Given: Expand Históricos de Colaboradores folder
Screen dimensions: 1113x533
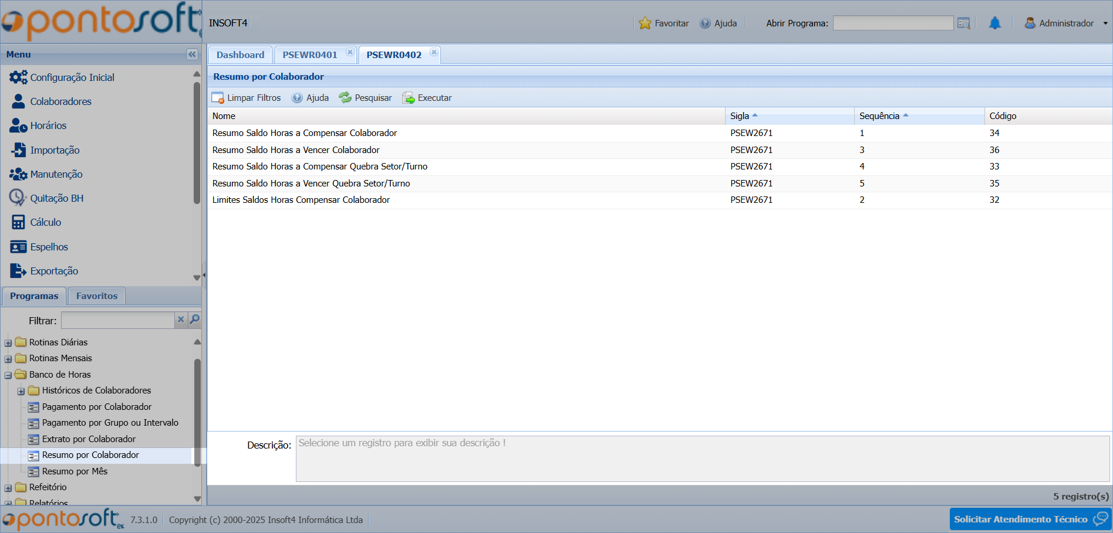Looking at the screenshot, I should (21, 391).
